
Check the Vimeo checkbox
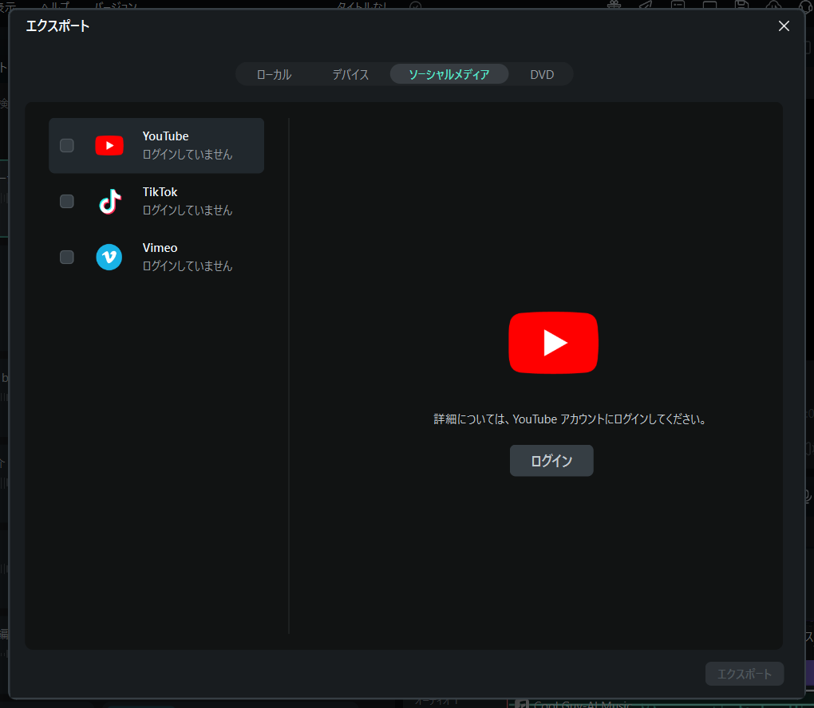click(x=66, y=258)
